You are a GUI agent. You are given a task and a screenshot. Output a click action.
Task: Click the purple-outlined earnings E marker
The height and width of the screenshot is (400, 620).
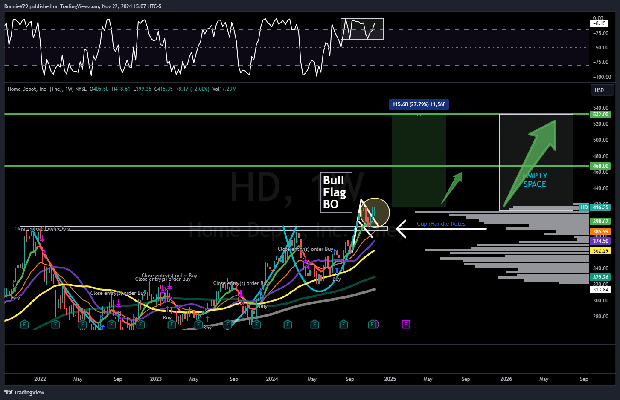[406, 325]
